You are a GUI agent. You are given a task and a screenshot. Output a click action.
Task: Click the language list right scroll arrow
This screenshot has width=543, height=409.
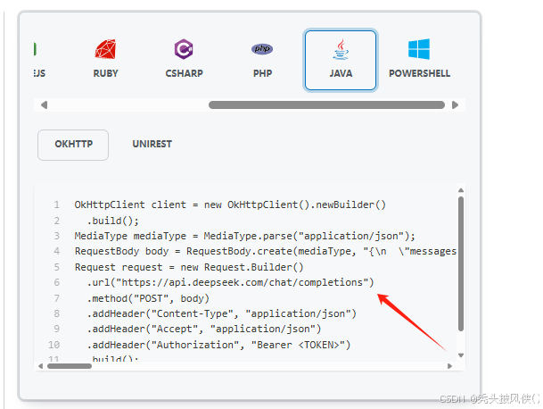(x=455, y=105)
